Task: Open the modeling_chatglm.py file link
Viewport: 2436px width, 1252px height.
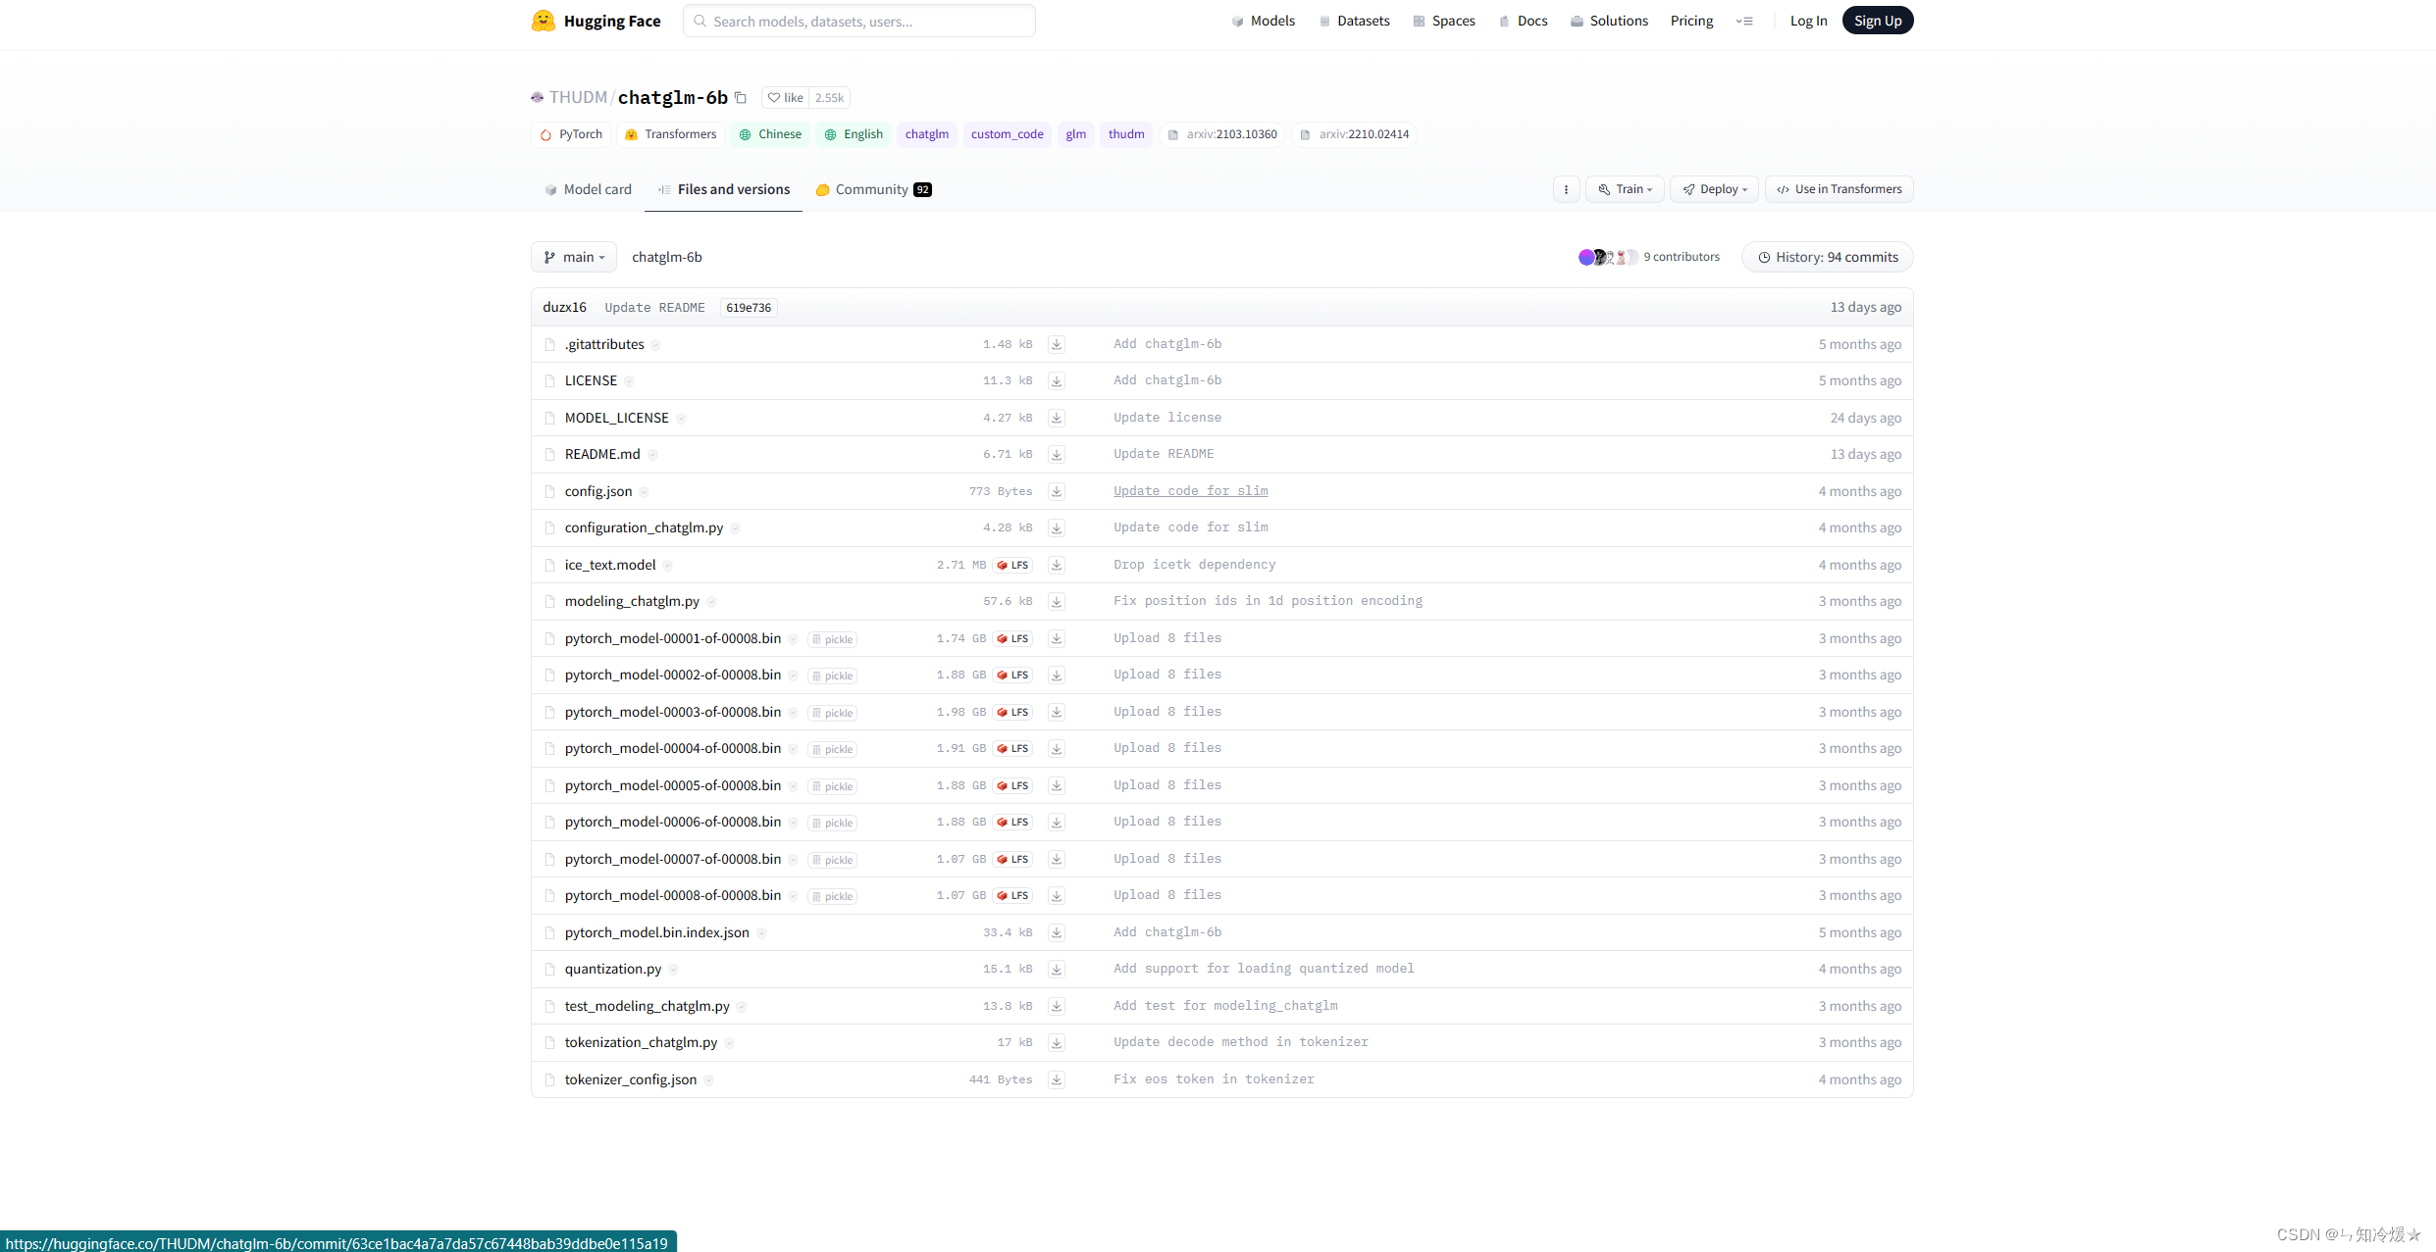Action: [632, 601]
